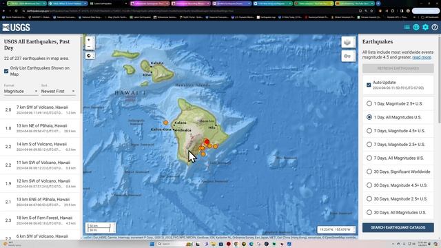Open 13 km ENE of Pāhala, Hawaii event
Viewport: 441px width, 248px height.
click(x=40, y=202)
